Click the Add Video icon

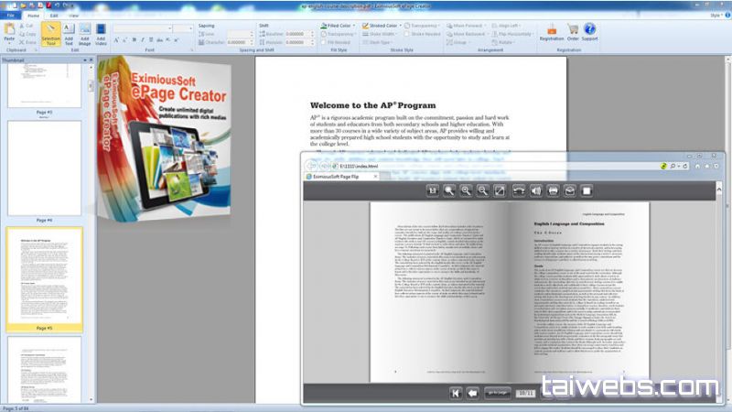(101, 35)
